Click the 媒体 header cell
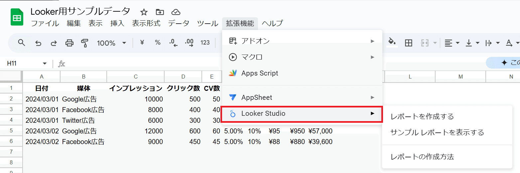 tap(83, 88)
